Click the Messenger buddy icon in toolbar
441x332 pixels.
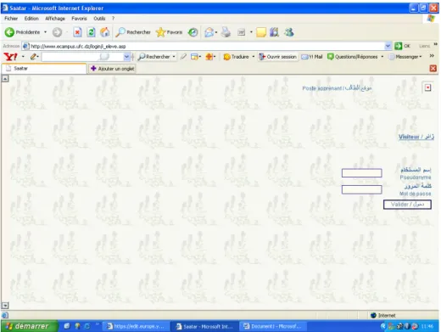click(x=288, y=32)
